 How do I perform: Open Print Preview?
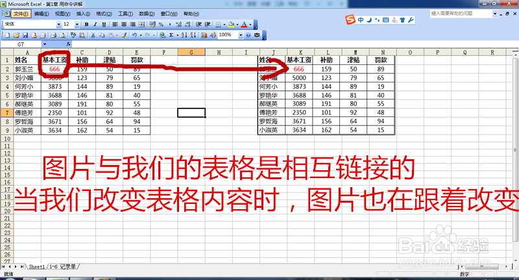62,35
